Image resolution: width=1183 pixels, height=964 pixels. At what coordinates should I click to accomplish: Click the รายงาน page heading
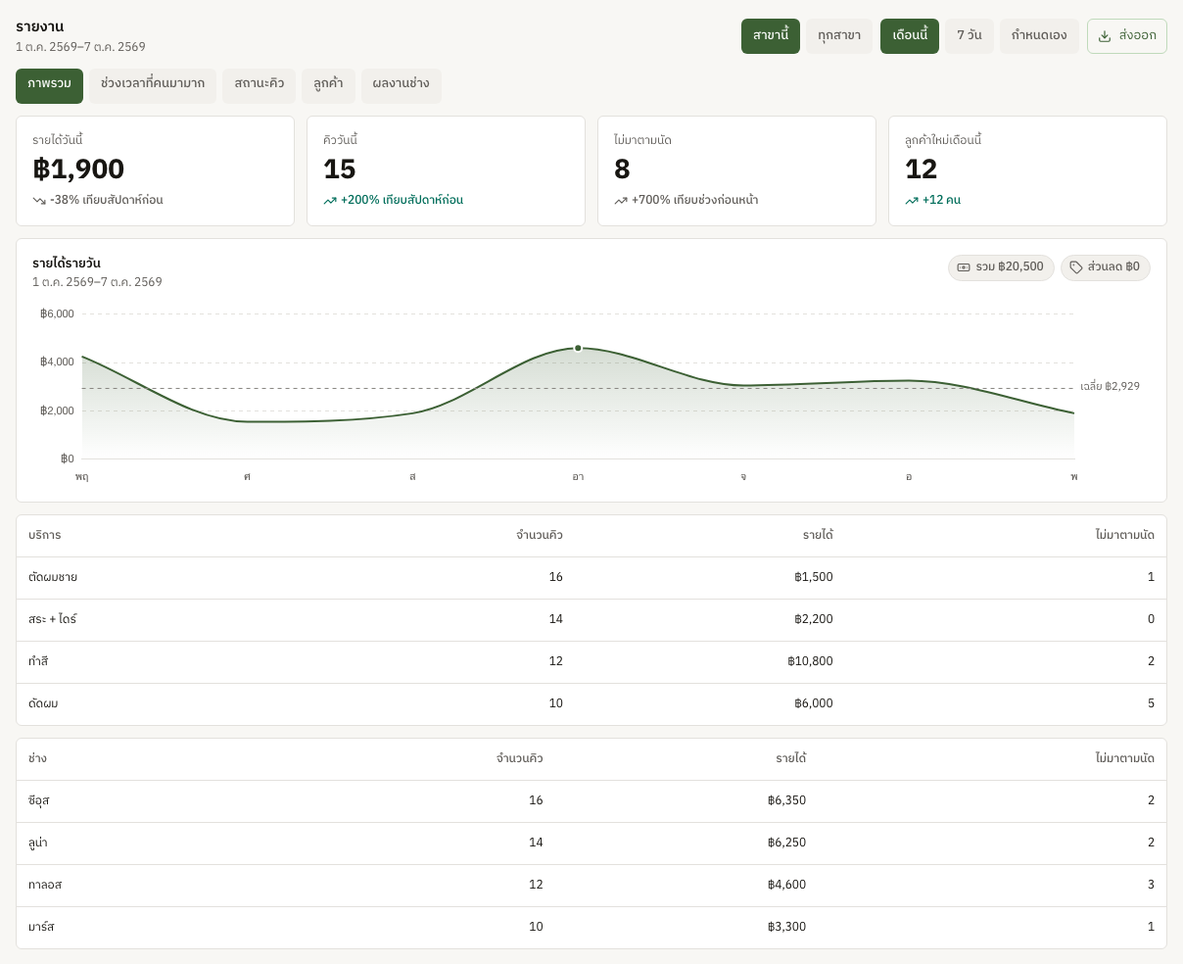40,26
